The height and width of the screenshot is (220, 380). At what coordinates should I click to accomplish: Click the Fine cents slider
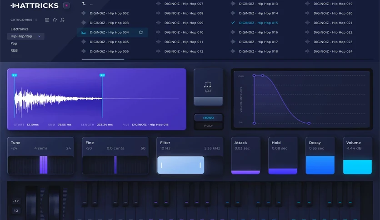[x=115, y=165]
